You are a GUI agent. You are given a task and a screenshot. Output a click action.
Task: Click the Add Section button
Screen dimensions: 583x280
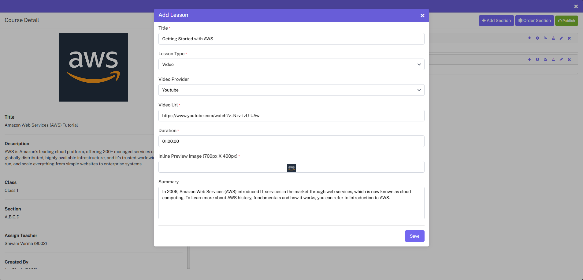pos(496,20)
